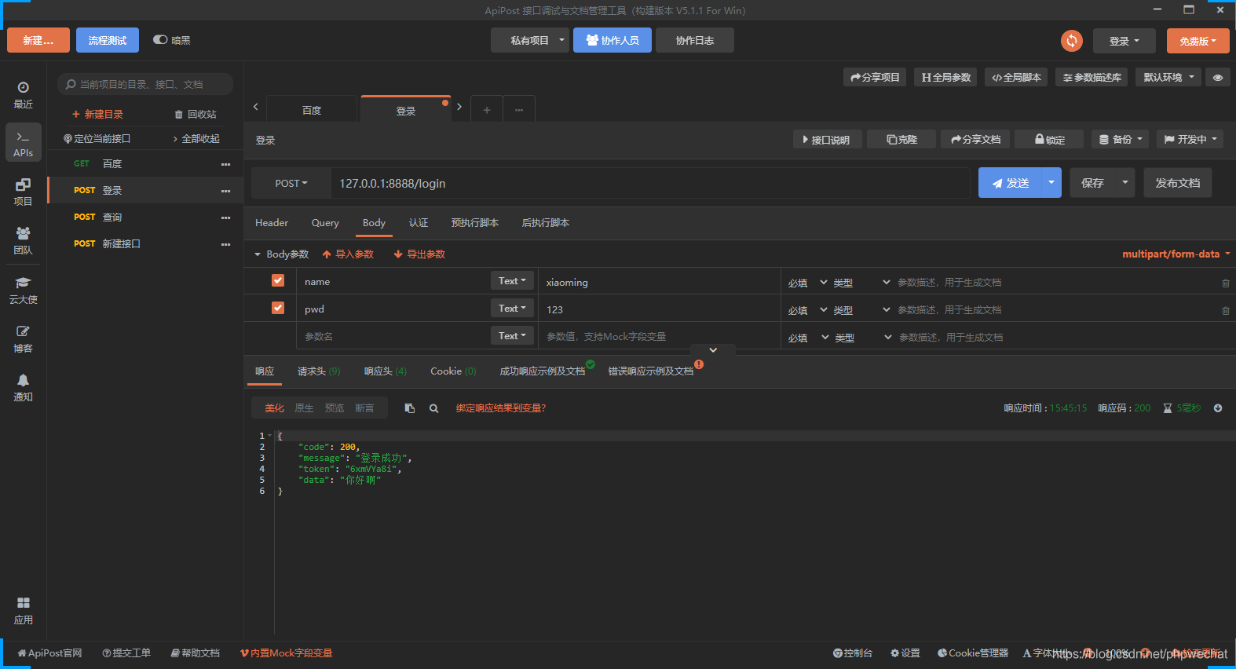
Task: Open the 发送 send options arrow
Action: tap(1051, 182)
